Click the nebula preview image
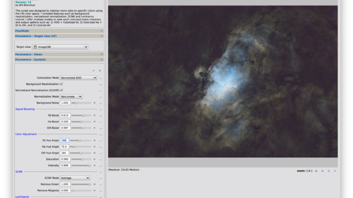Image resolution: width=353 pixels, height=198 pixels. click(223, 81)
